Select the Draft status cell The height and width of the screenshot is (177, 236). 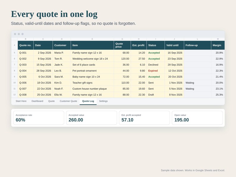(156, 95)
